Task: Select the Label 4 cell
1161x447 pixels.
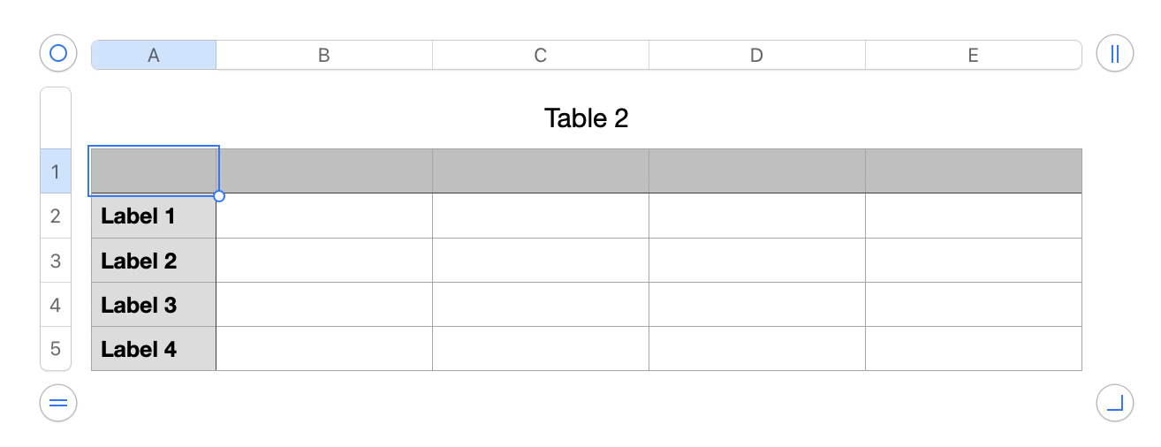Action: coord(154,349)
